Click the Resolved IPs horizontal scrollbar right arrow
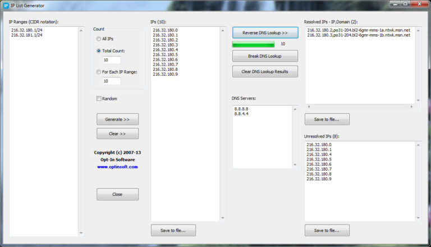The width and height of the screenshot is (431, 247). pos(411,107)
